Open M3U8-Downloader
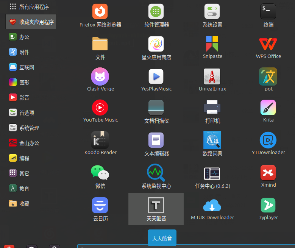This screenshot has height=248, width=295. click(x=212, y=209)
